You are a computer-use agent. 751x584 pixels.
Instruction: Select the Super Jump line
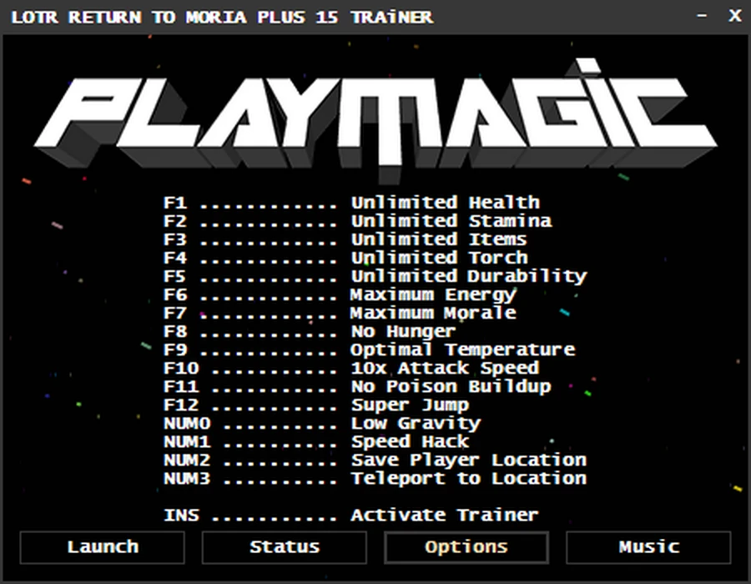[x=316, y=405]
